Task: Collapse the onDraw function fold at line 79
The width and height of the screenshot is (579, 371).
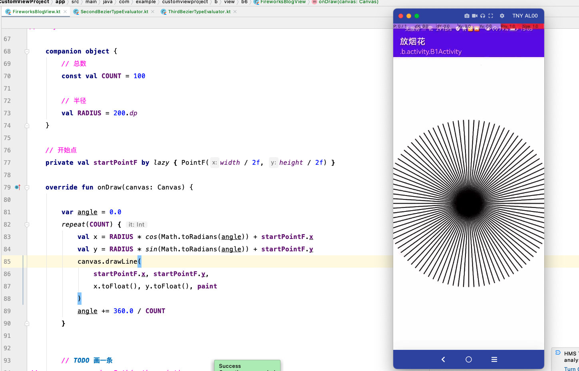Action: [27, 187]
